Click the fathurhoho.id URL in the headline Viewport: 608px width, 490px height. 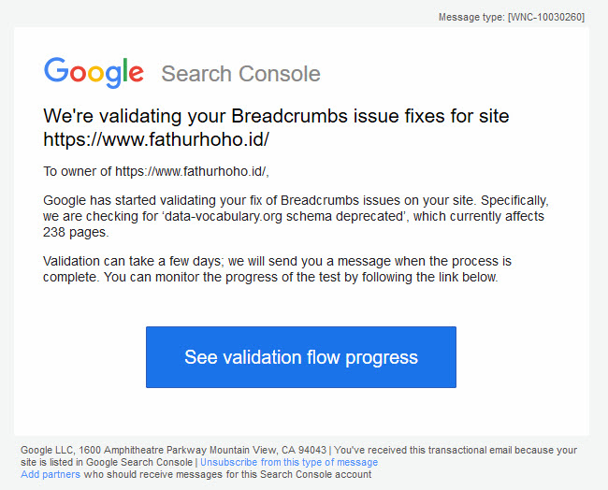156,139
